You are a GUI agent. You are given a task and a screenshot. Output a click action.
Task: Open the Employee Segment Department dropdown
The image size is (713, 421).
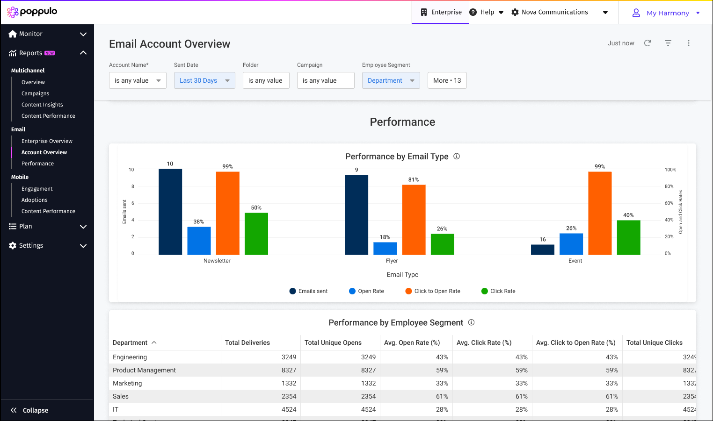391,80
